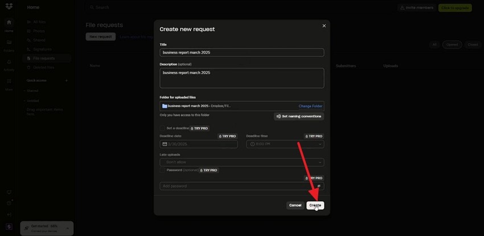This screenshot has width=484, height=236.
Task: Switch to the Opened filter tab
Action: (x=452, y=45)
